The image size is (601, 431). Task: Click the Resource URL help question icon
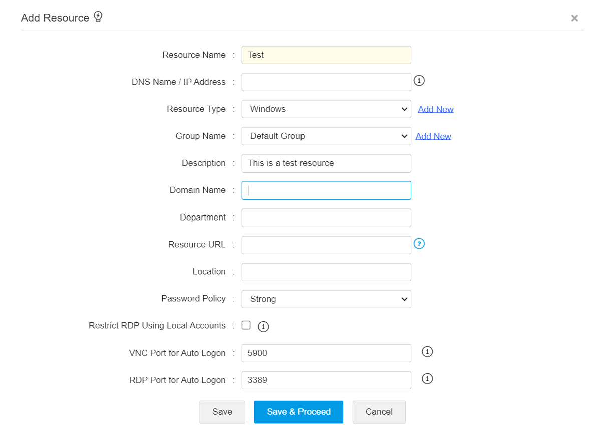[419, 244]
